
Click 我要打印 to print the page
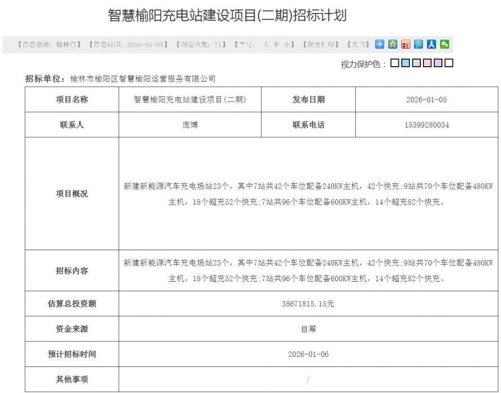point(321,45)
